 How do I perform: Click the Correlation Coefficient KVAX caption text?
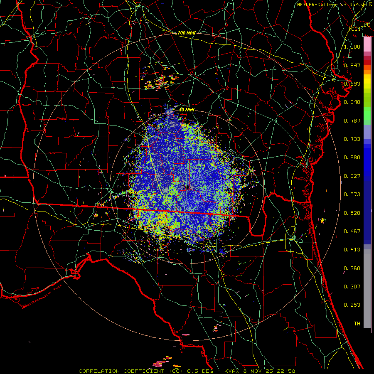[187, 371]
